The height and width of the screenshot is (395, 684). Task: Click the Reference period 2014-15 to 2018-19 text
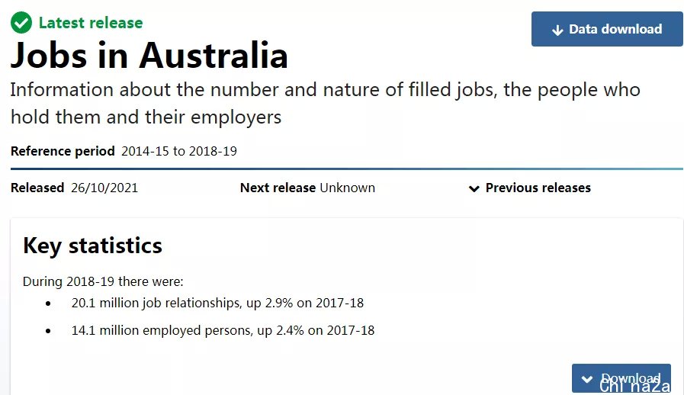[x=124, y=151]
